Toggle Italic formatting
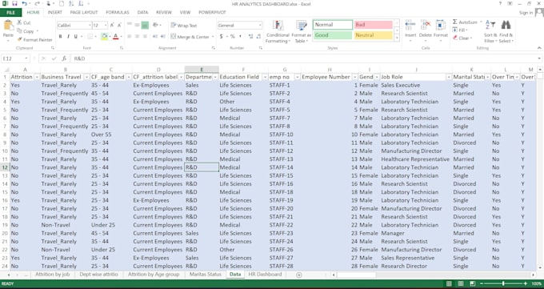Screen dimensions: 544x289 point(68,37)
